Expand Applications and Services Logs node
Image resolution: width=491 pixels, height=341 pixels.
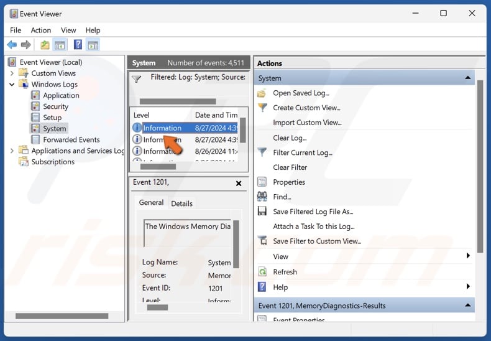pyautogui.click(x=12, y=151)
